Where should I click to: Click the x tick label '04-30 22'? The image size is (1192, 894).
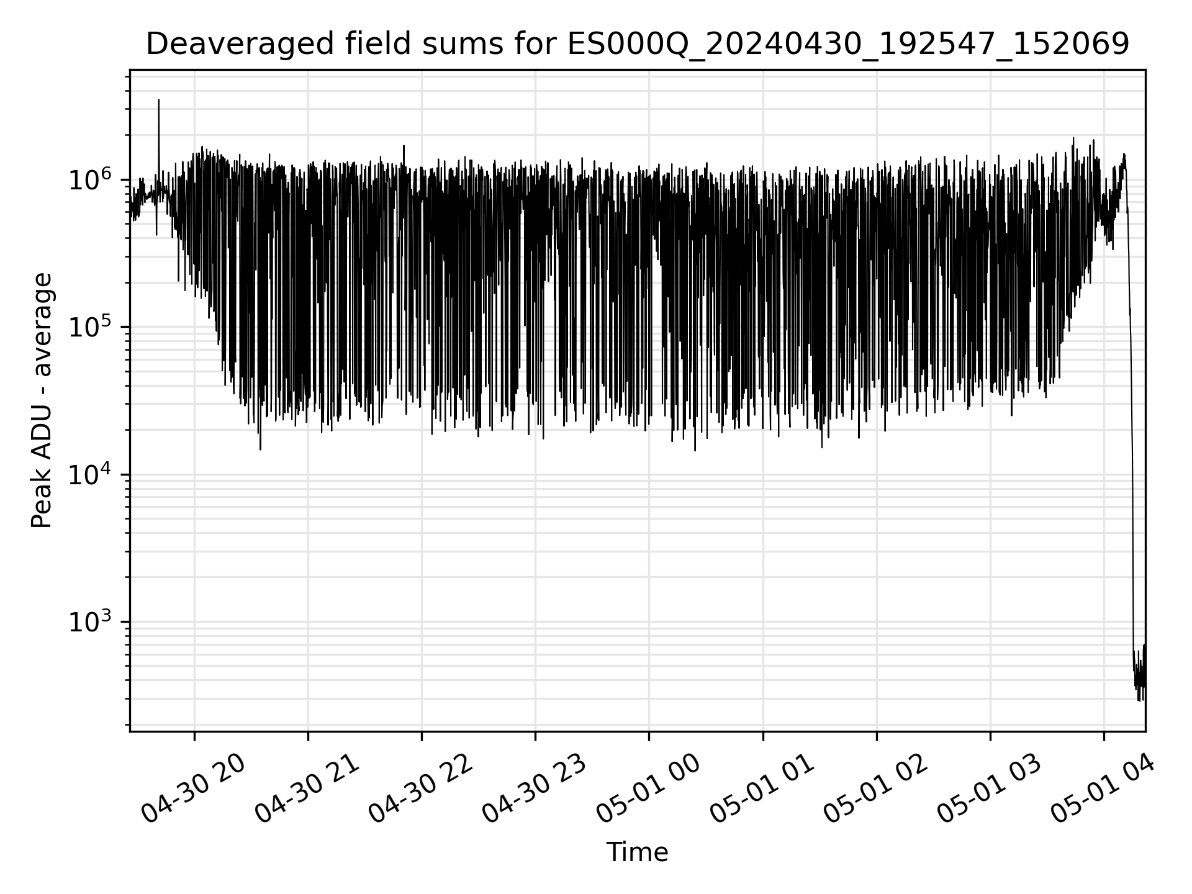pos(420,788)
